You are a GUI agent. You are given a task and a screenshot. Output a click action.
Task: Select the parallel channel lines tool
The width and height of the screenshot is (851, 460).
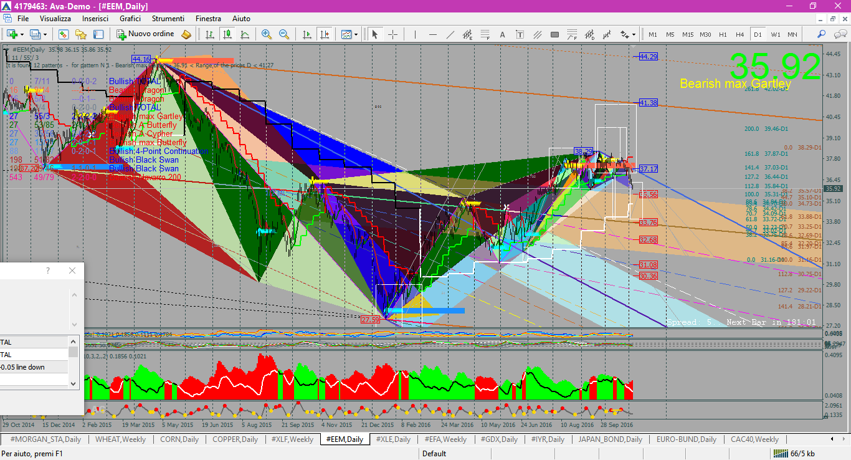537,34
